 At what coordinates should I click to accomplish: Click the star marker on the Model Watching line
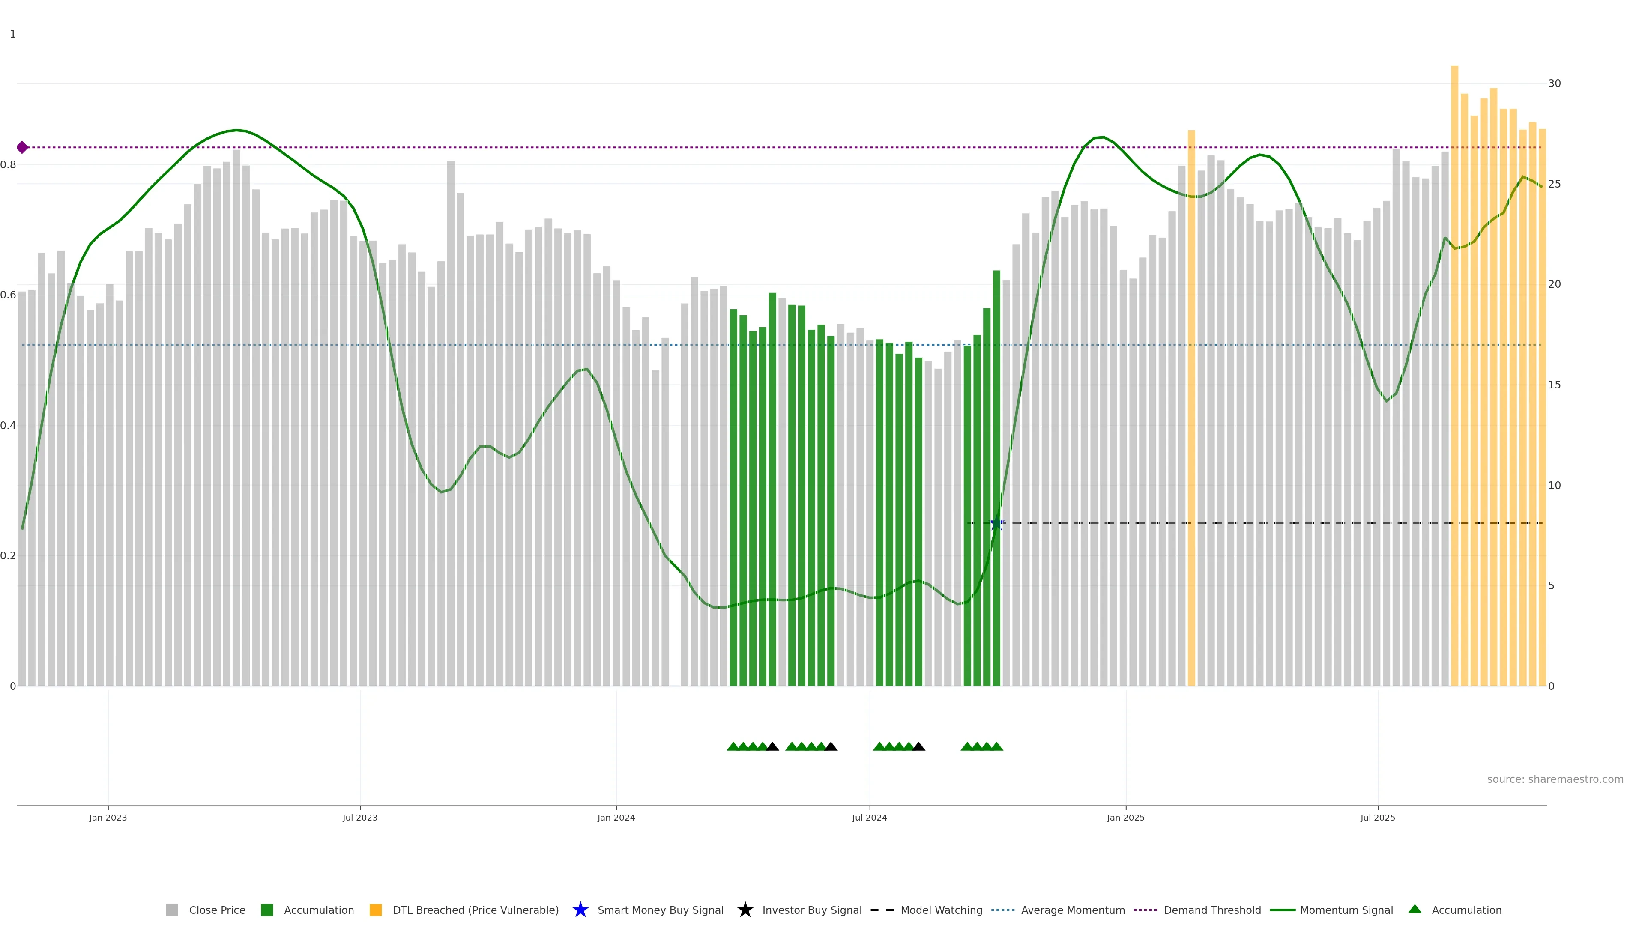(x=996, y=523)
